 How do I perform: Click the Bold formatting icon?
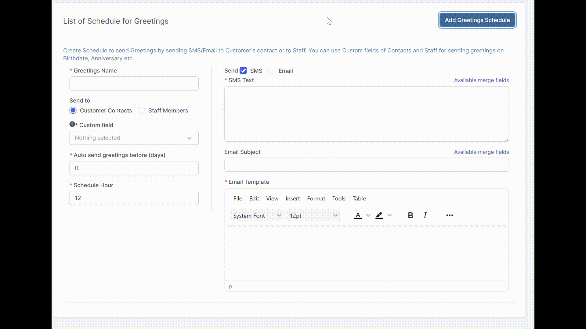(x=411, y=215)
